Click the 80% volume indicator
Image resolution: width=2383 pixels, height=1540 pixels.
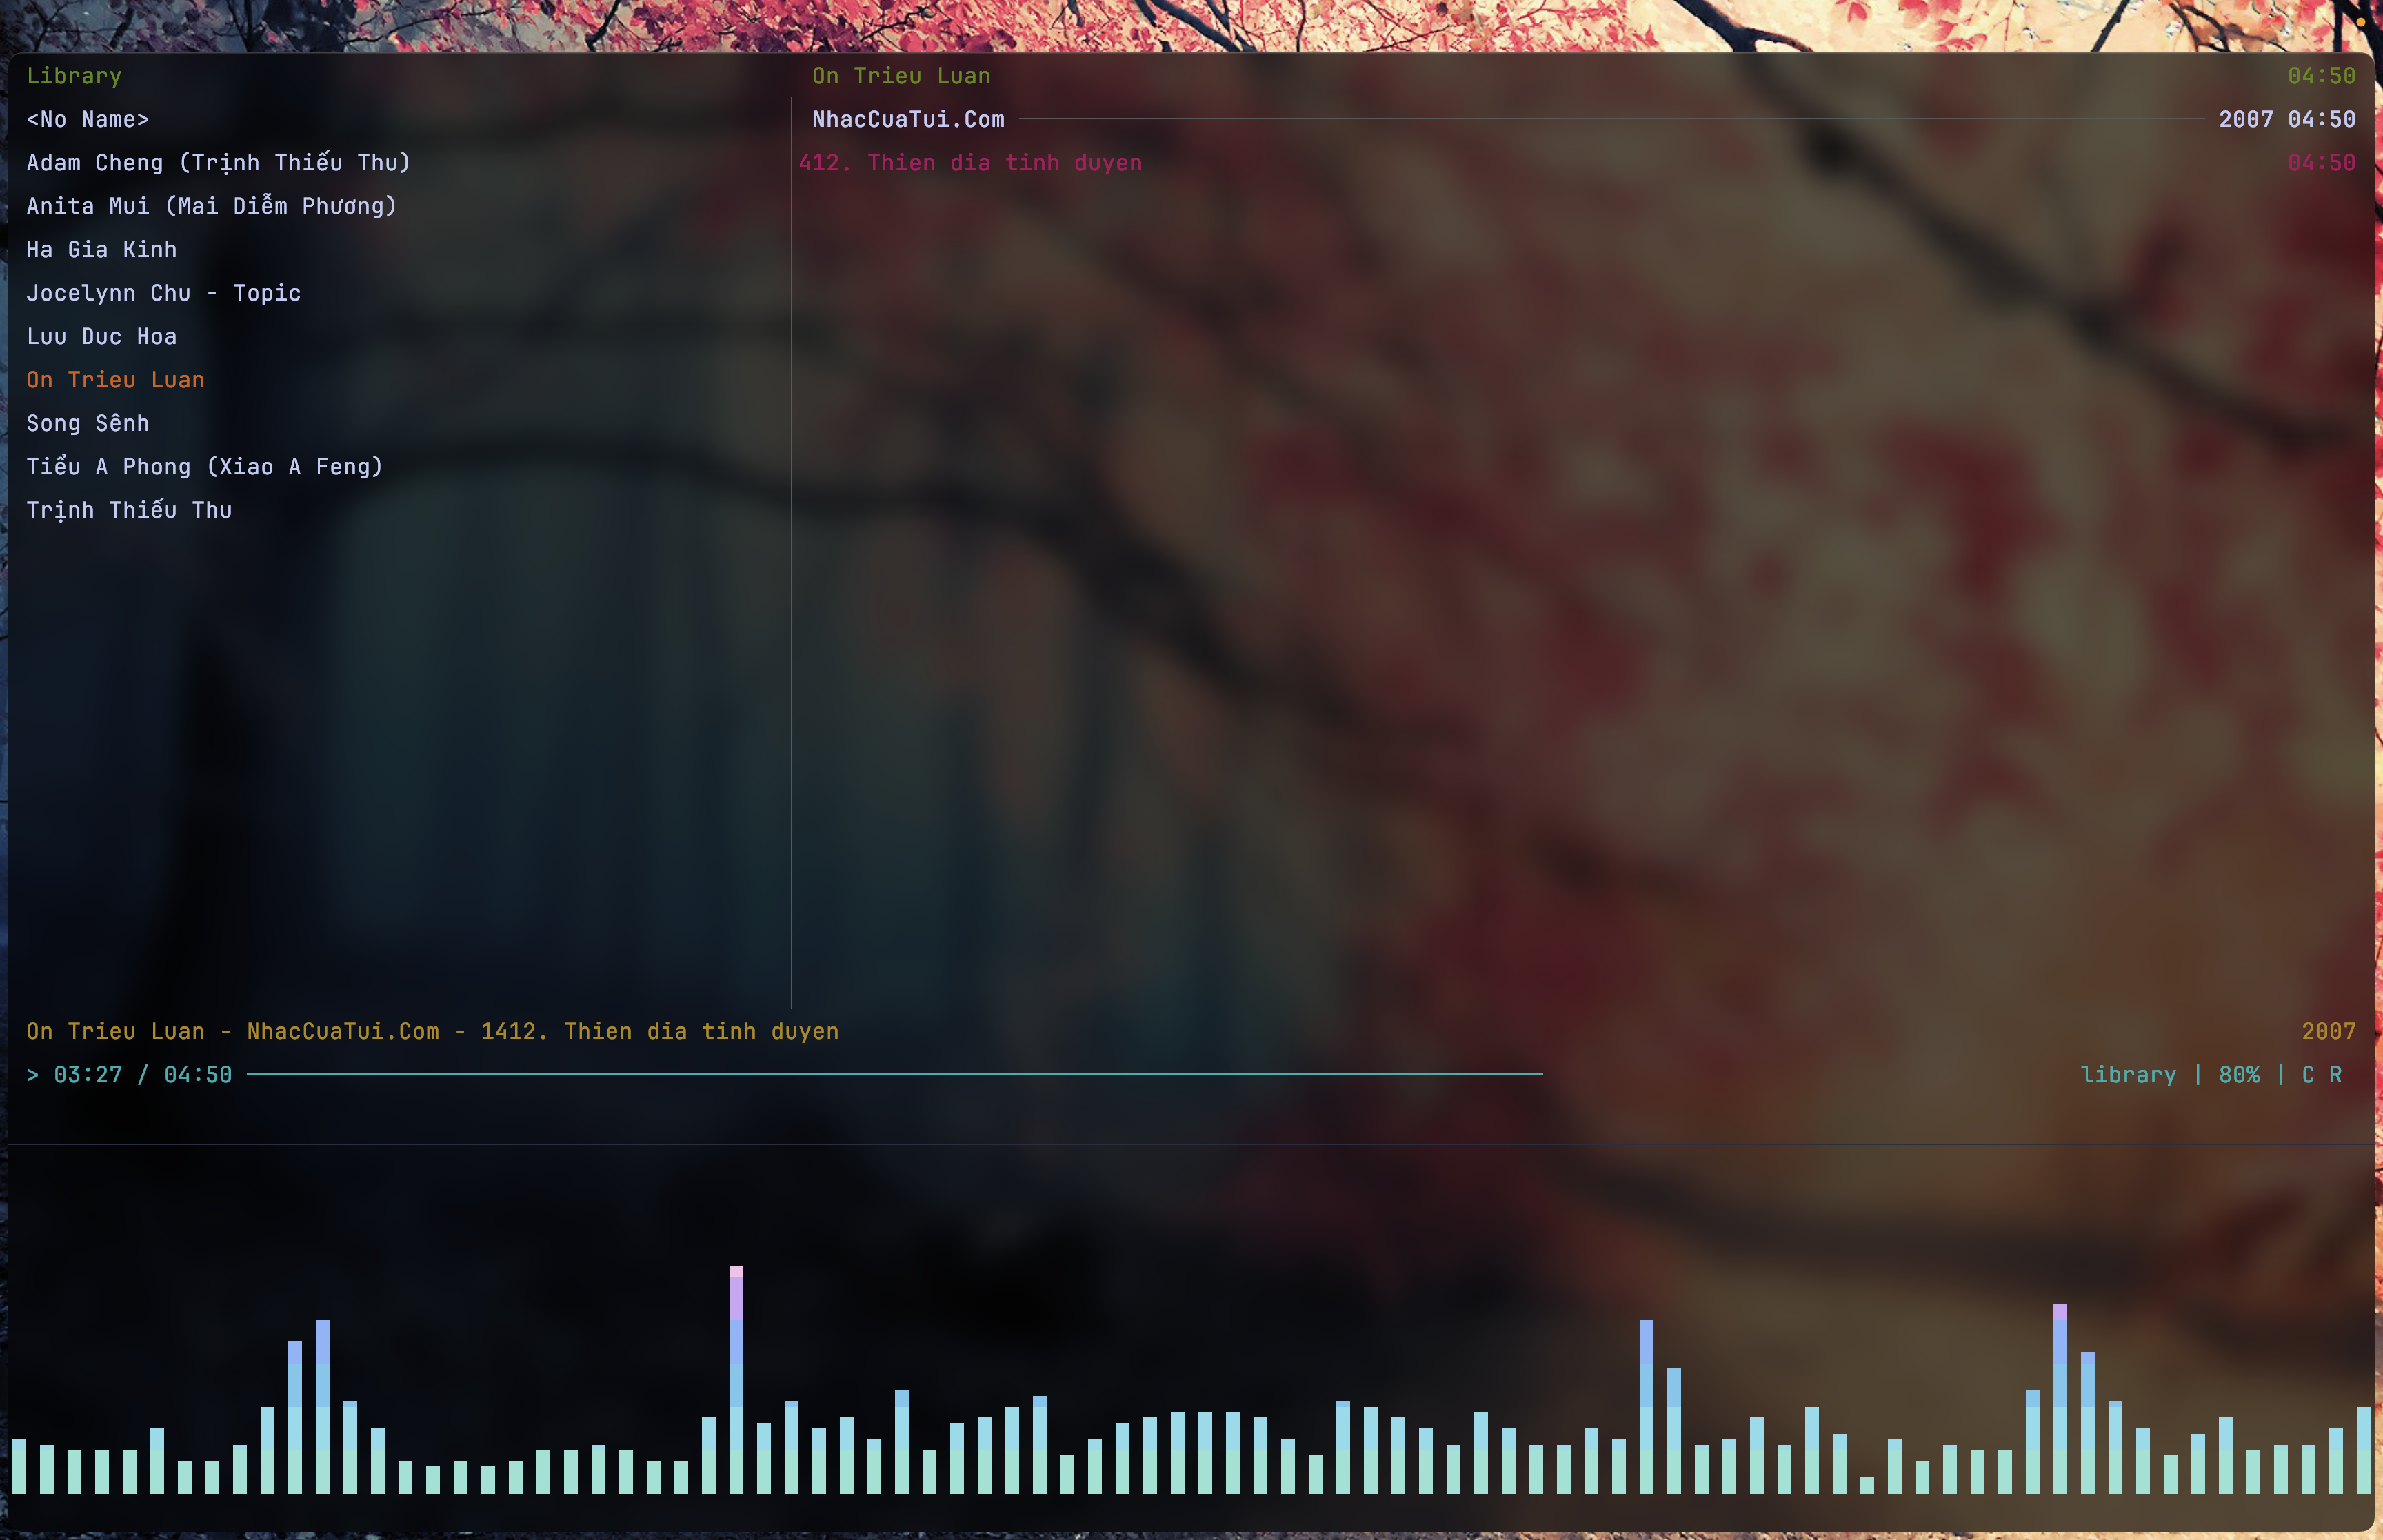[x=2239, y=1075]
